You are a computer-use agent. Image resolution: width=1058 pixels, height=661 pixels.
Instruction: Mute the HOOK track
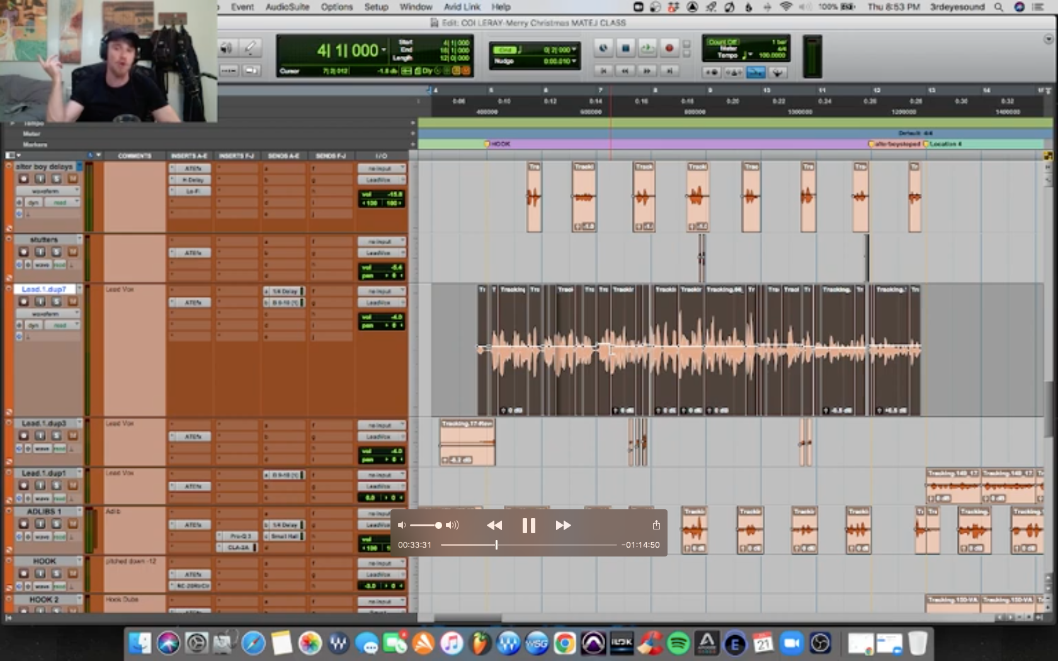pos(73,573)
